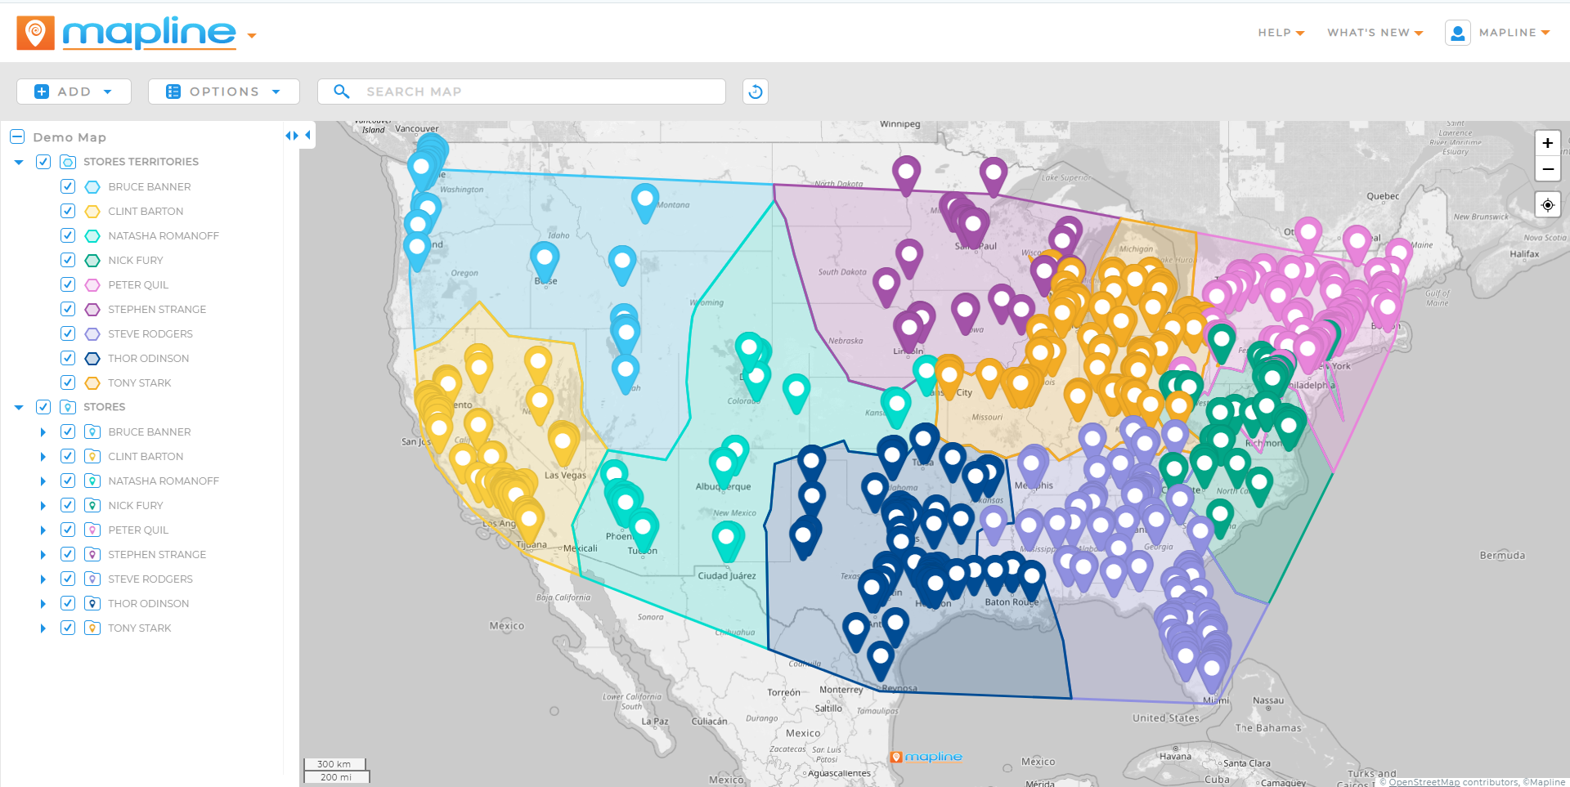1570x787 pixels.
Task: Click Thor Odinson stores pin icon
Action: 92,603
